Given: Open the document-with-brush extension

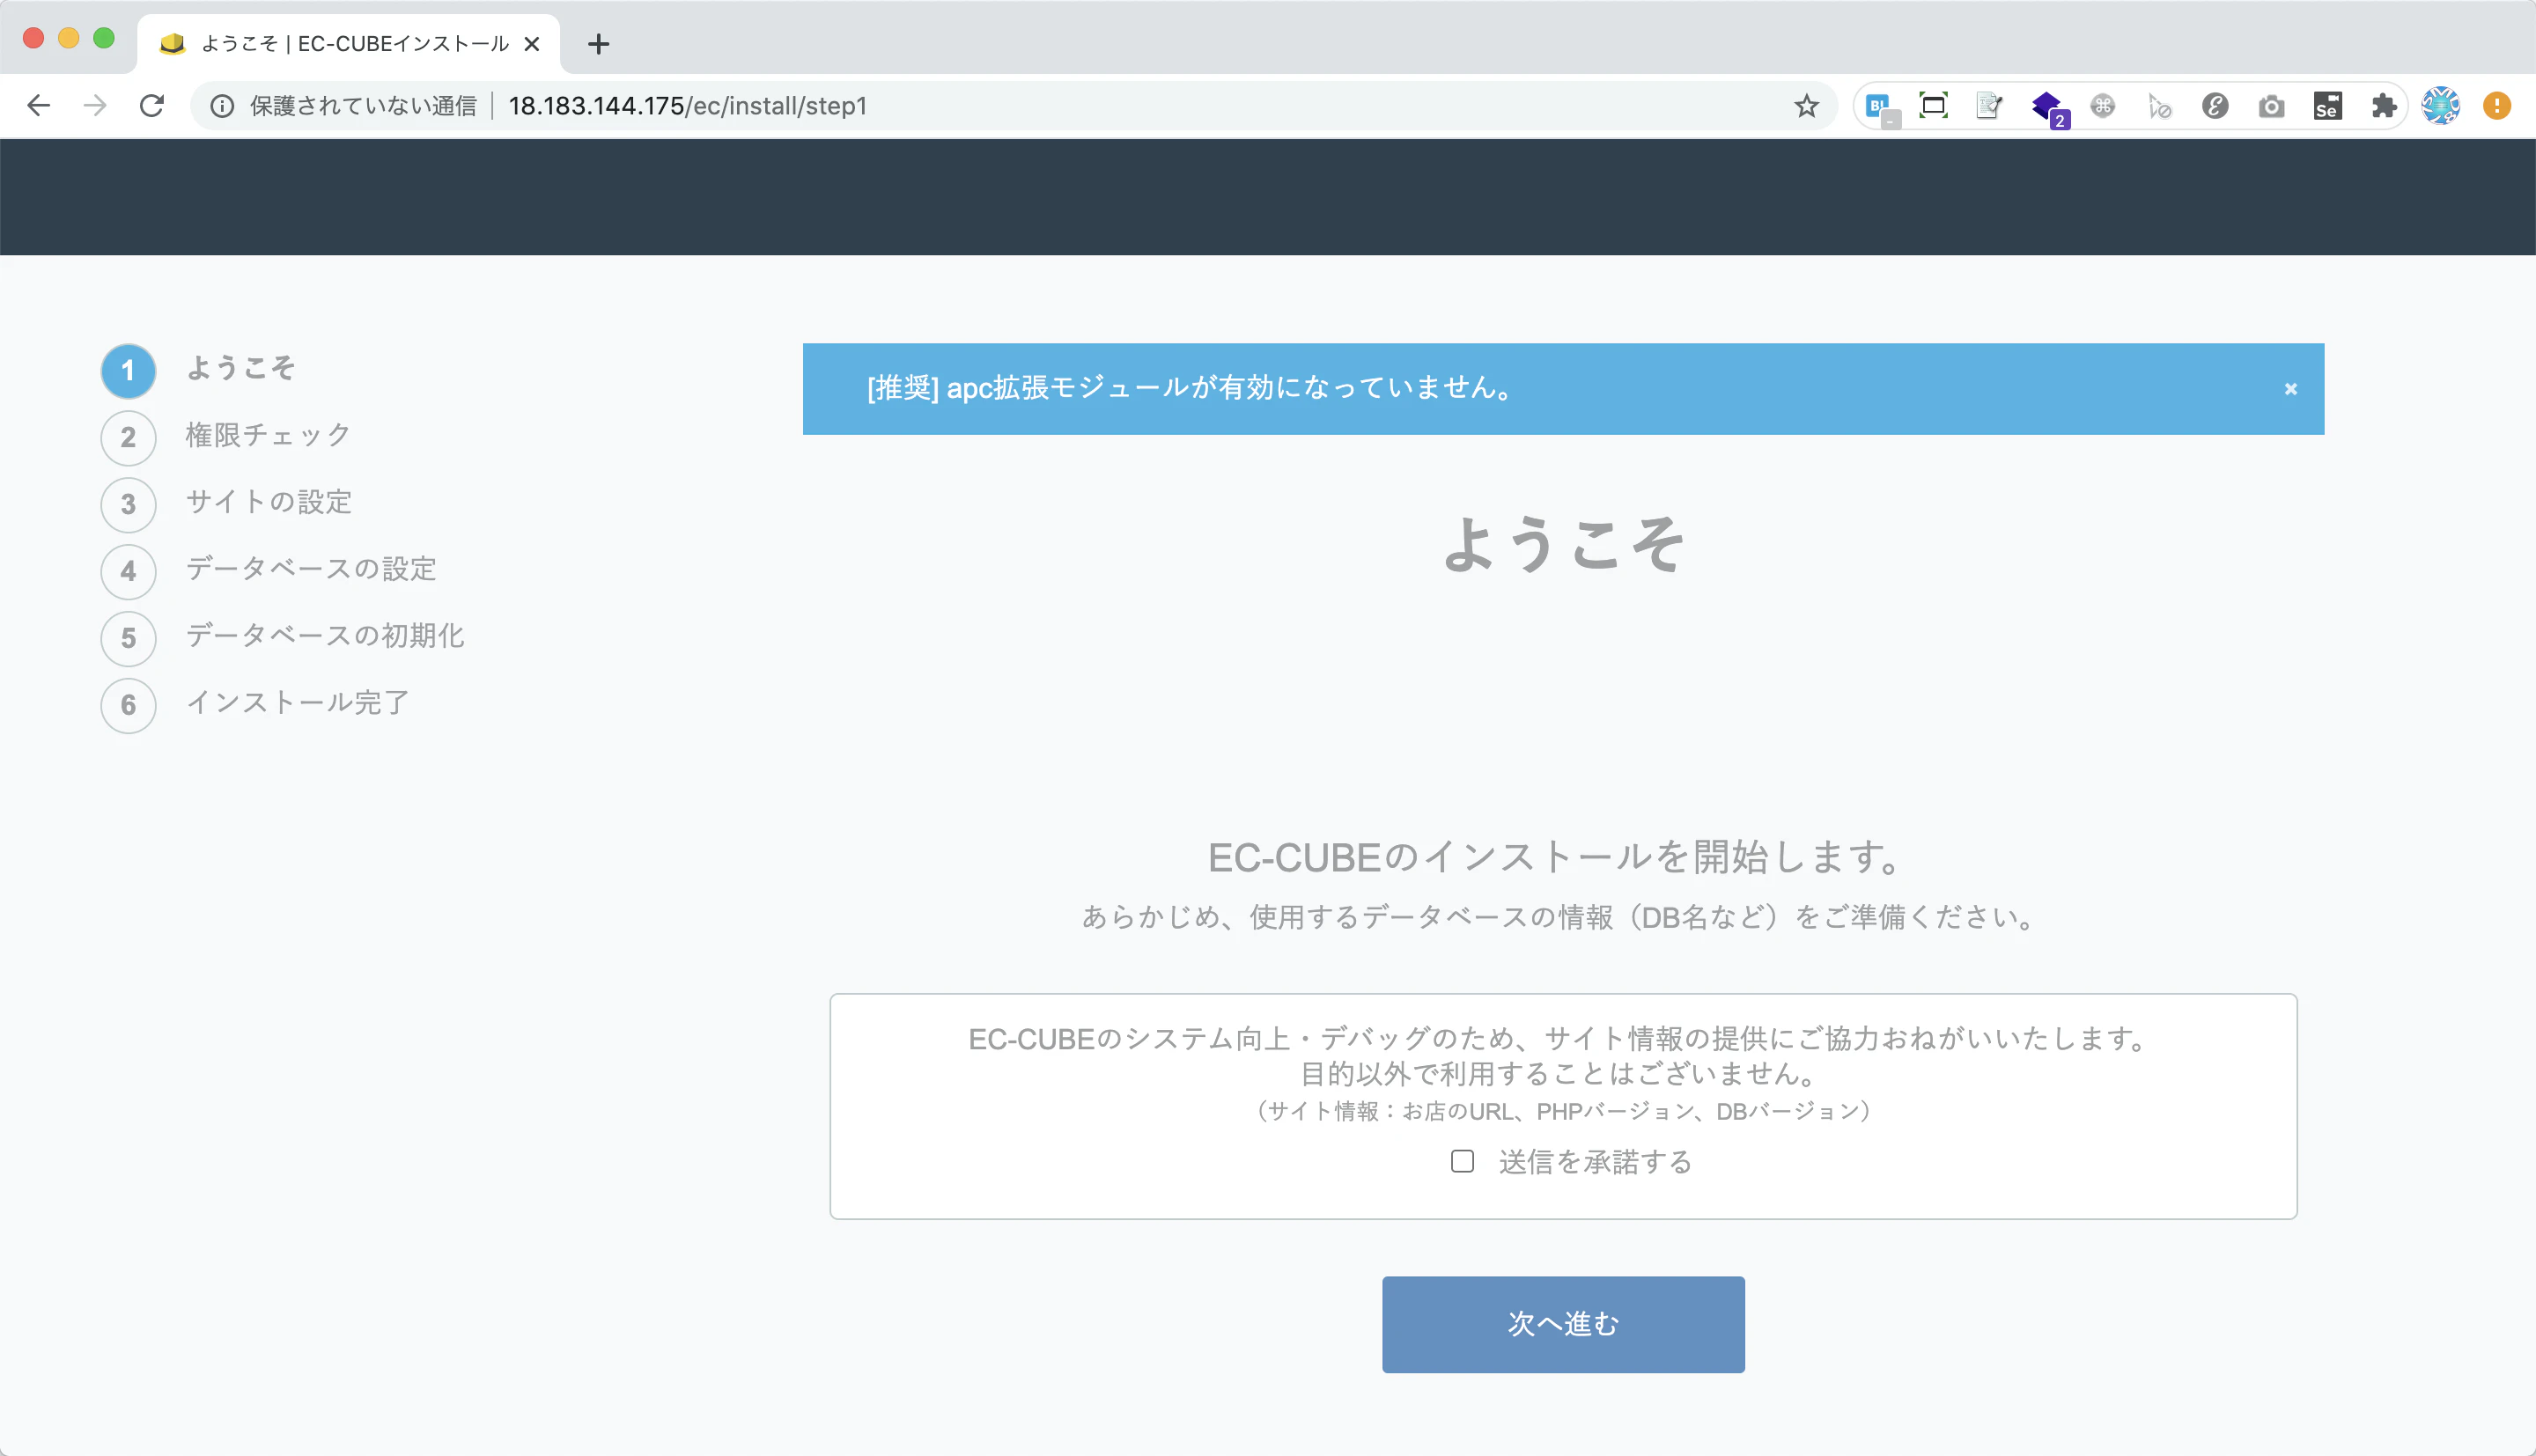Looking at the screenshot, I should (1990, 106).
